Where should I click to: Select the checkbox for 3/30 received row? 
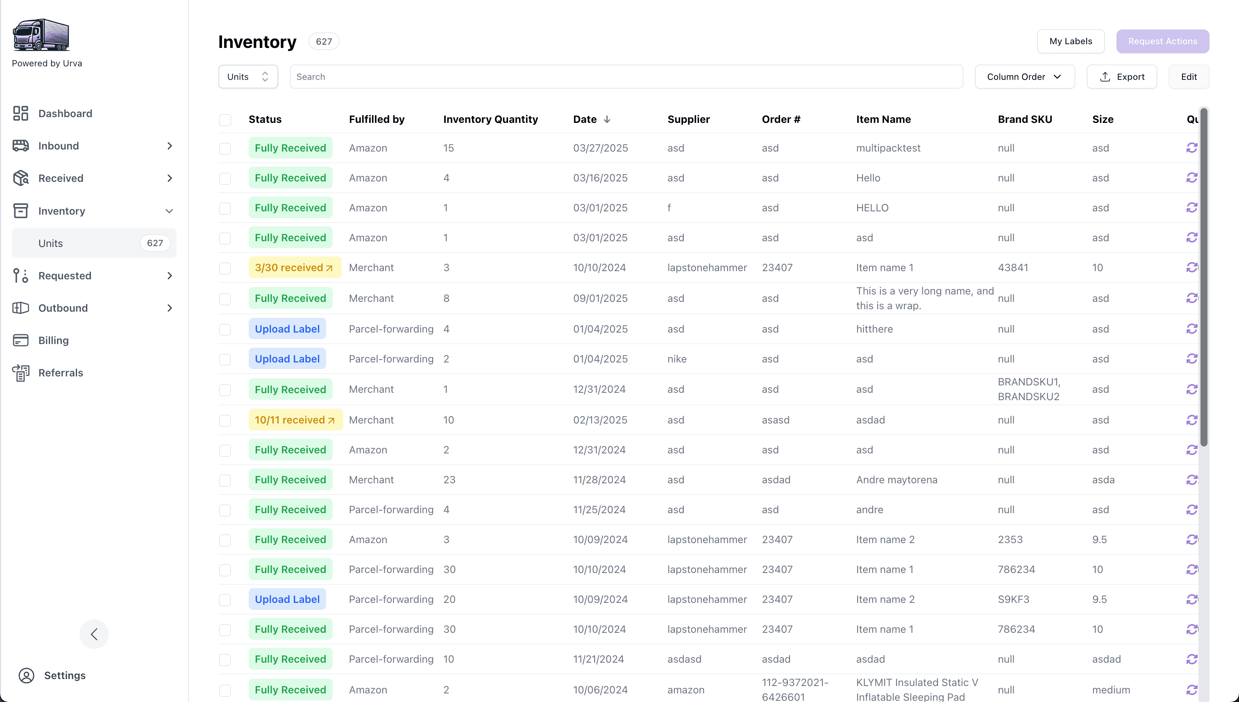coord(225,268)
